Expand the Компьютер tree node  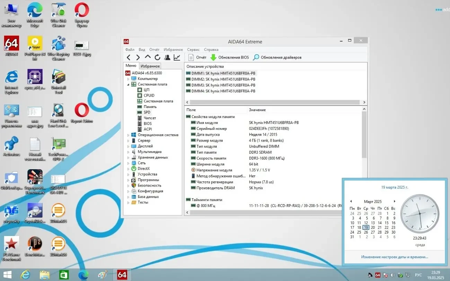point(128,79)
